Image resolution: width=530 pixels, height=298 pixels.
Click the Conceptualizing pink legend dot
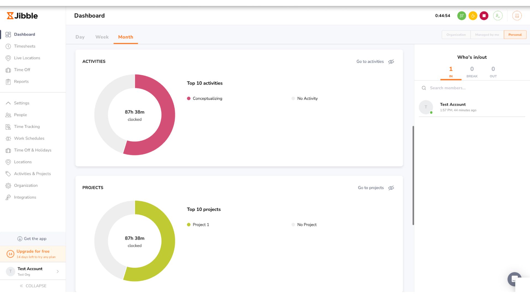click(189, 99)
